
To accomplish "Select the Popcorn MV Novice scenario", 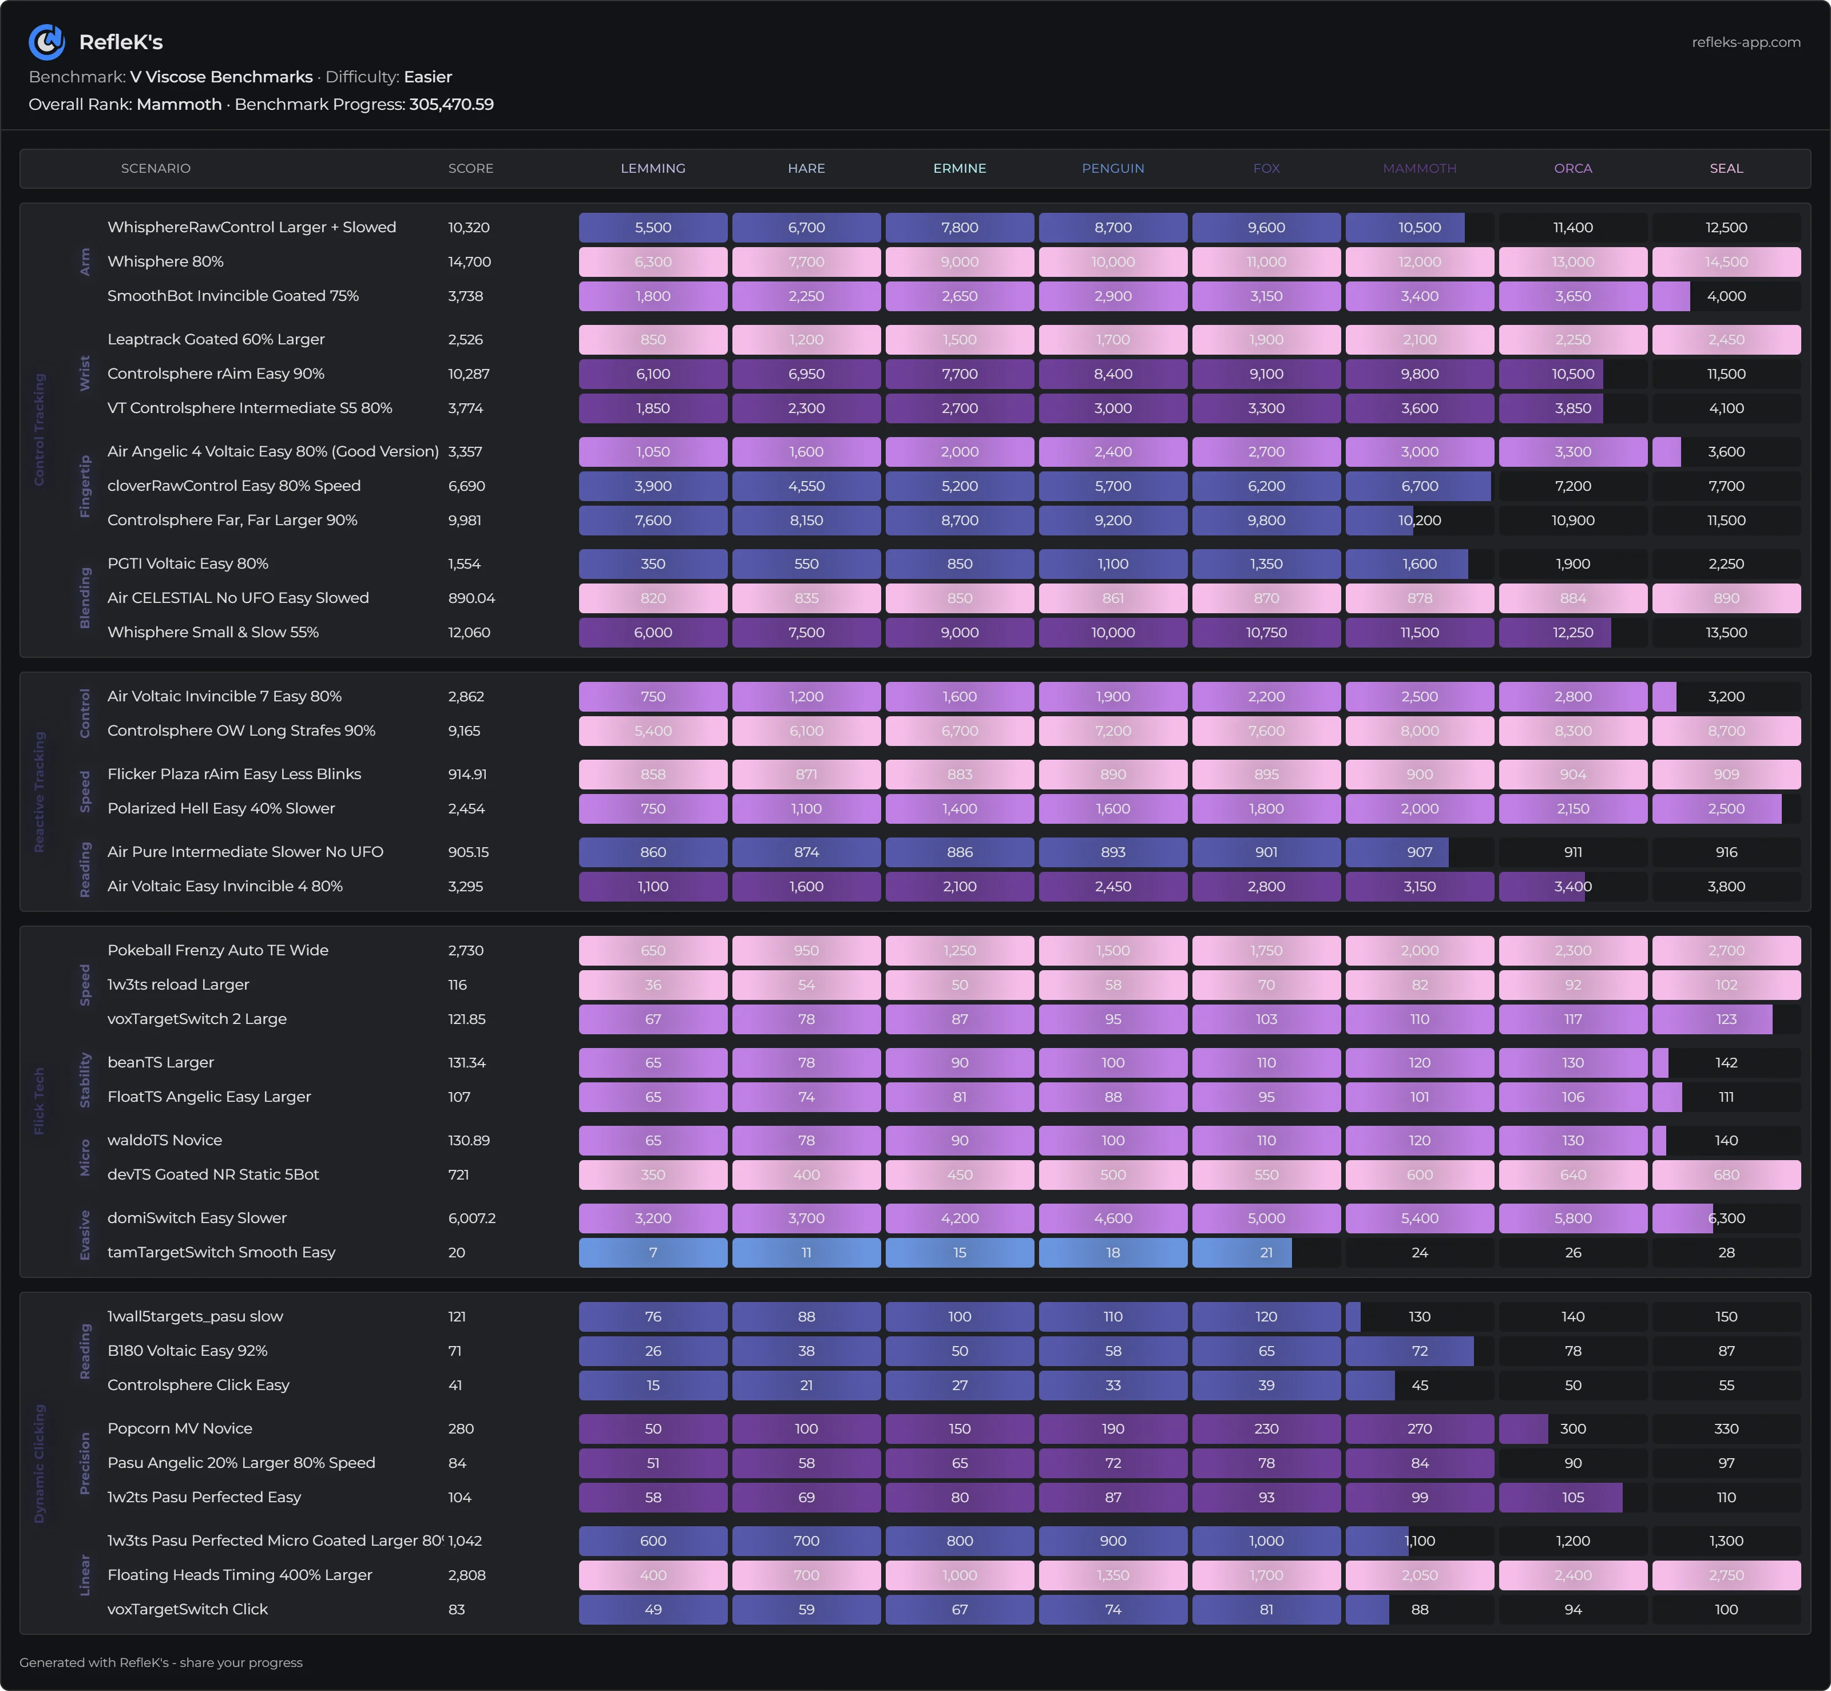I will coord(179,1428).
